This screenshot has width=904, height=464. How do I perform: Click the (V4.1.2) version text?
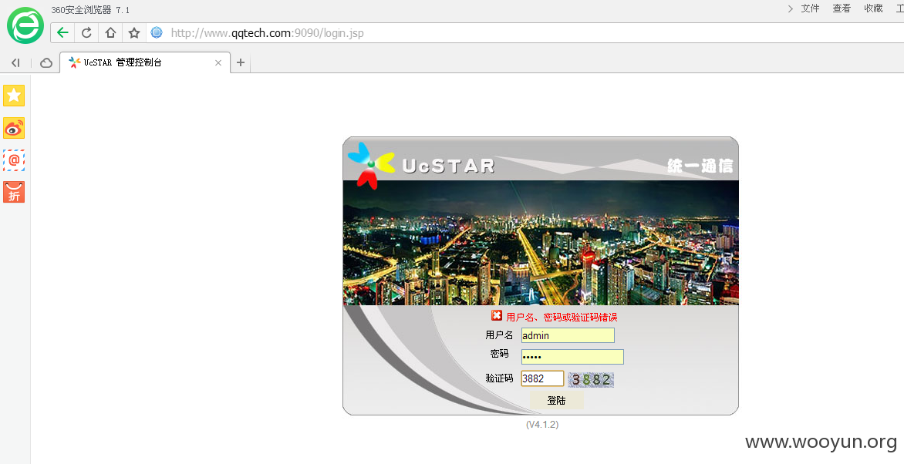(x=542, y=425)
